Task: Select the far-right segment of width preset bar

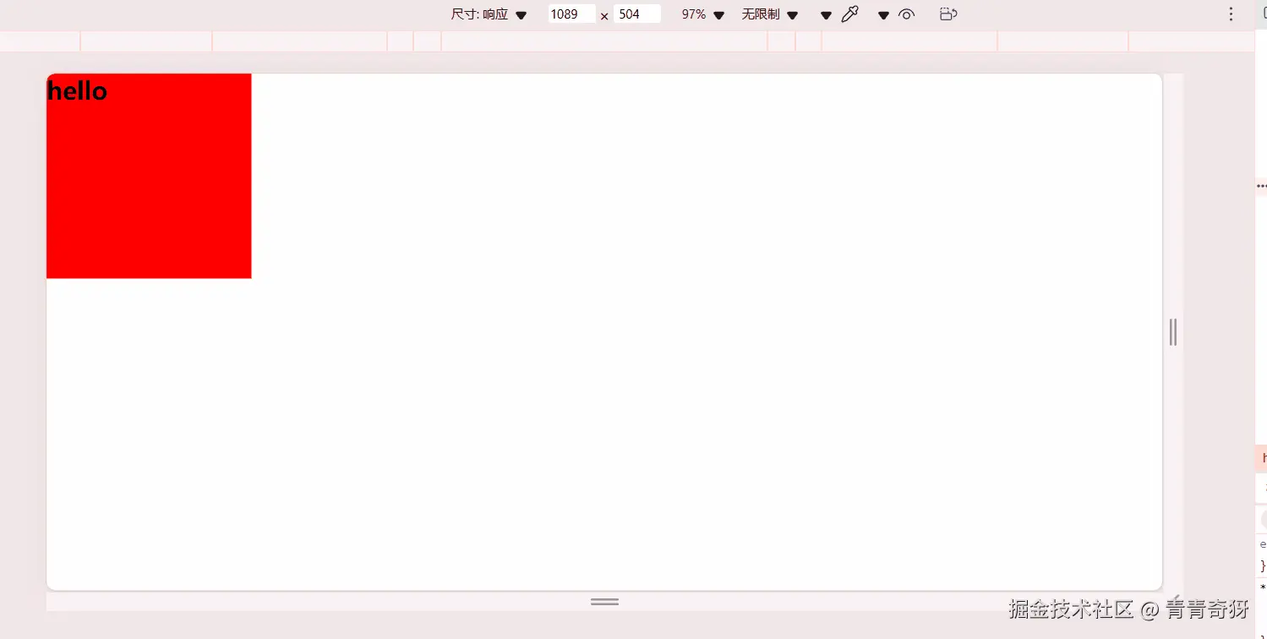Action: point(1192,41)
